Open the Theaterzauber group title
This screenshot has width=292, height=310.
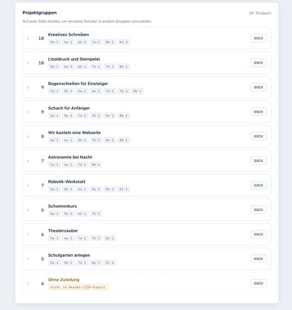click(63, 230)
